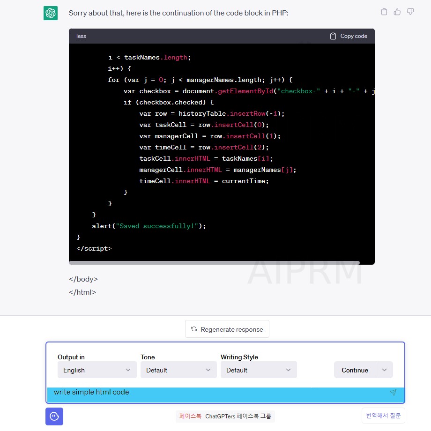Click the Copy code button
The image size is (431, 431).
[x=349, y=36]
